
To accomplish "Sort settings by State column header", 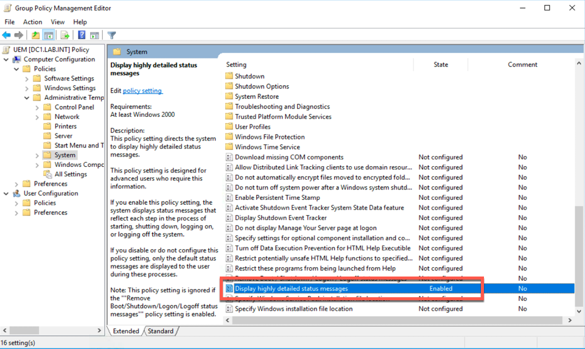I will pos(440,65).
